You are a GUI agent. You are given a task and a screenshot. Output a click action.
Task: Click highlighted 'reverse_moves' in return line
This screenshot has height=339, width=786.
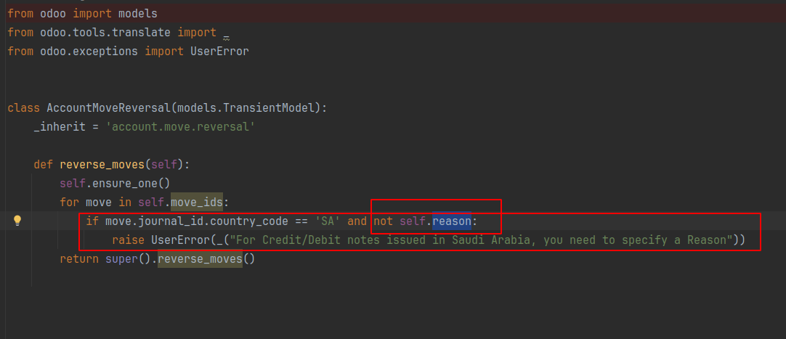click(200, 259)
